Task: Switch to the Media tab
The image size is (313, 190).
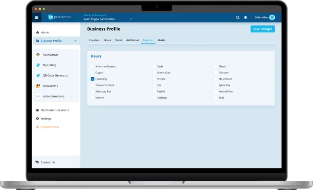Action: 161,40
